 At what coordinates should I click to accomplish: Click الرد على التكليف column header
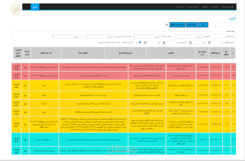tap(46, 53)
